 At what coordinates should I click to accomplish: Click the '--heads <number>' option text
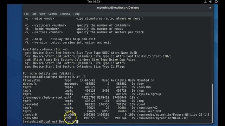45,29
